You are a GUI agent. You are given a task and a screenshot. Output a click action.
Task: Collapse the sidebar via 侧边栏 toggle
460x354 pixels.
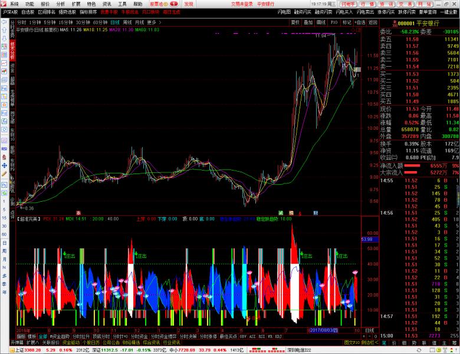point(370,343)
